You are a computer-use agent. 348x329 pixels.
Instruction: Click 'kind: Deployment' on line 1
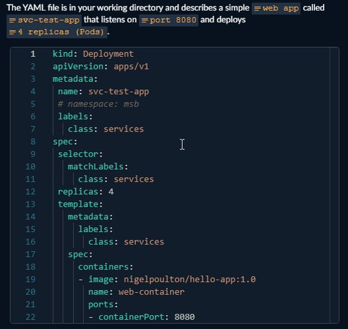click(93, 54)
